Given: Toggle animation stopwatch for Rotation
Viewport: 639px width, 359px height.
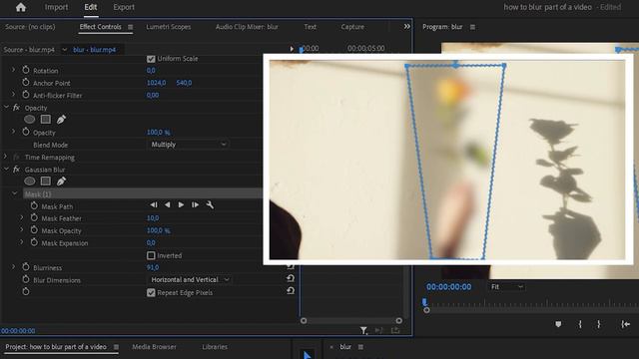Looking at the screenshot, I should pos(26,70).
